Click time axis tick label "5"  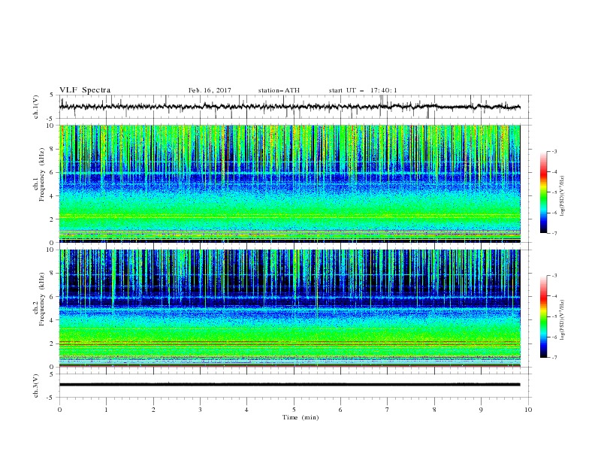pos(294,410)
